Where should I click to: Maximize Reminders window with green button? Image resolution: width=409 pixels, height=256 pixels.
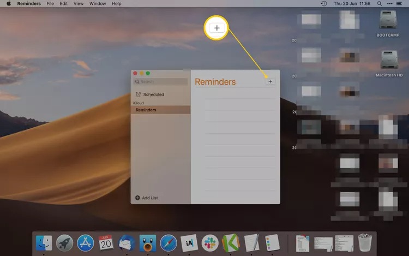pyautogui.click(x=148, y=73)
